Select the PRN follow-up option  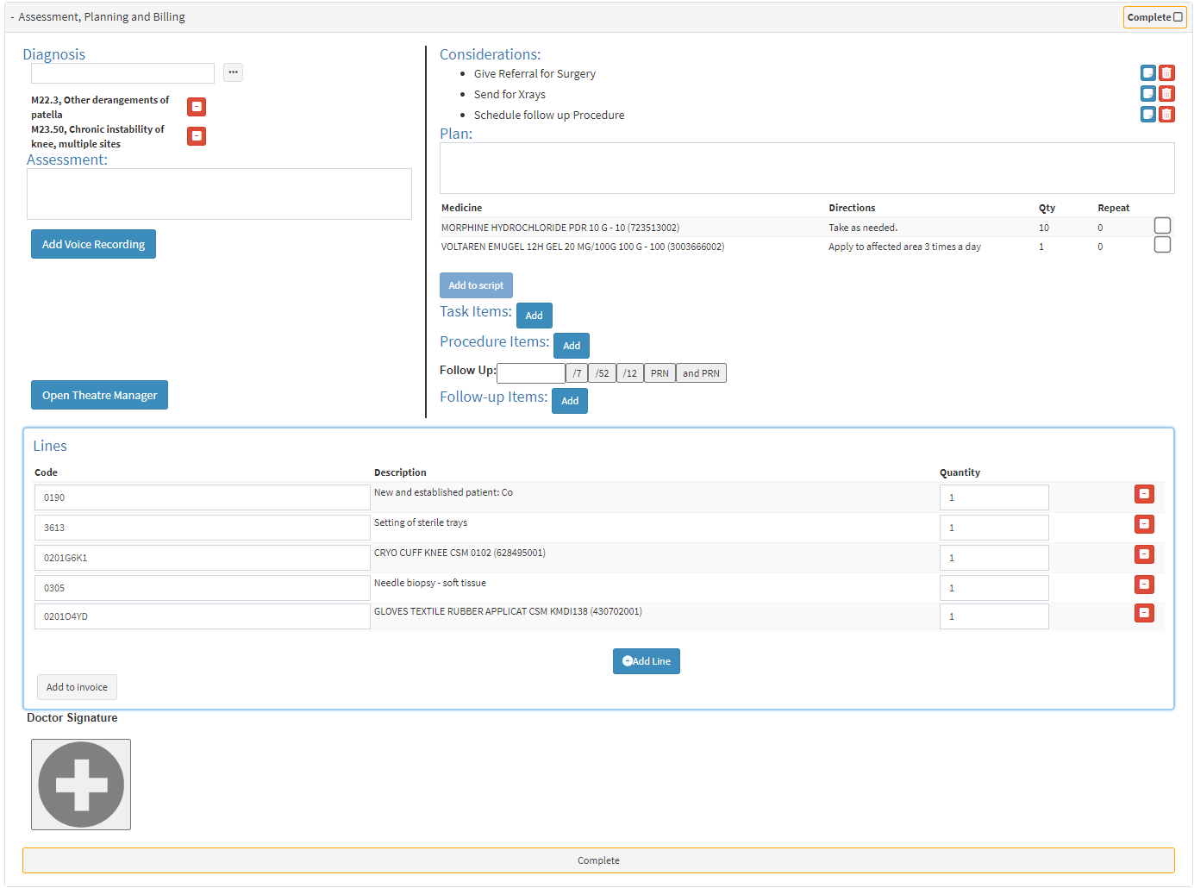(x=660, y=373)
